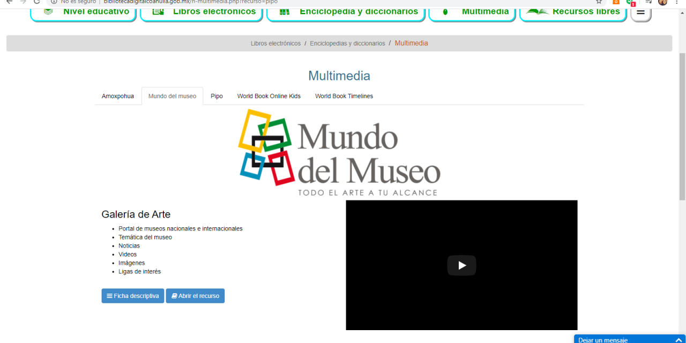The image size is (686, 343).
Task: Open the Dejar un mensaje chat bar
Action: [x=630, y=339]
